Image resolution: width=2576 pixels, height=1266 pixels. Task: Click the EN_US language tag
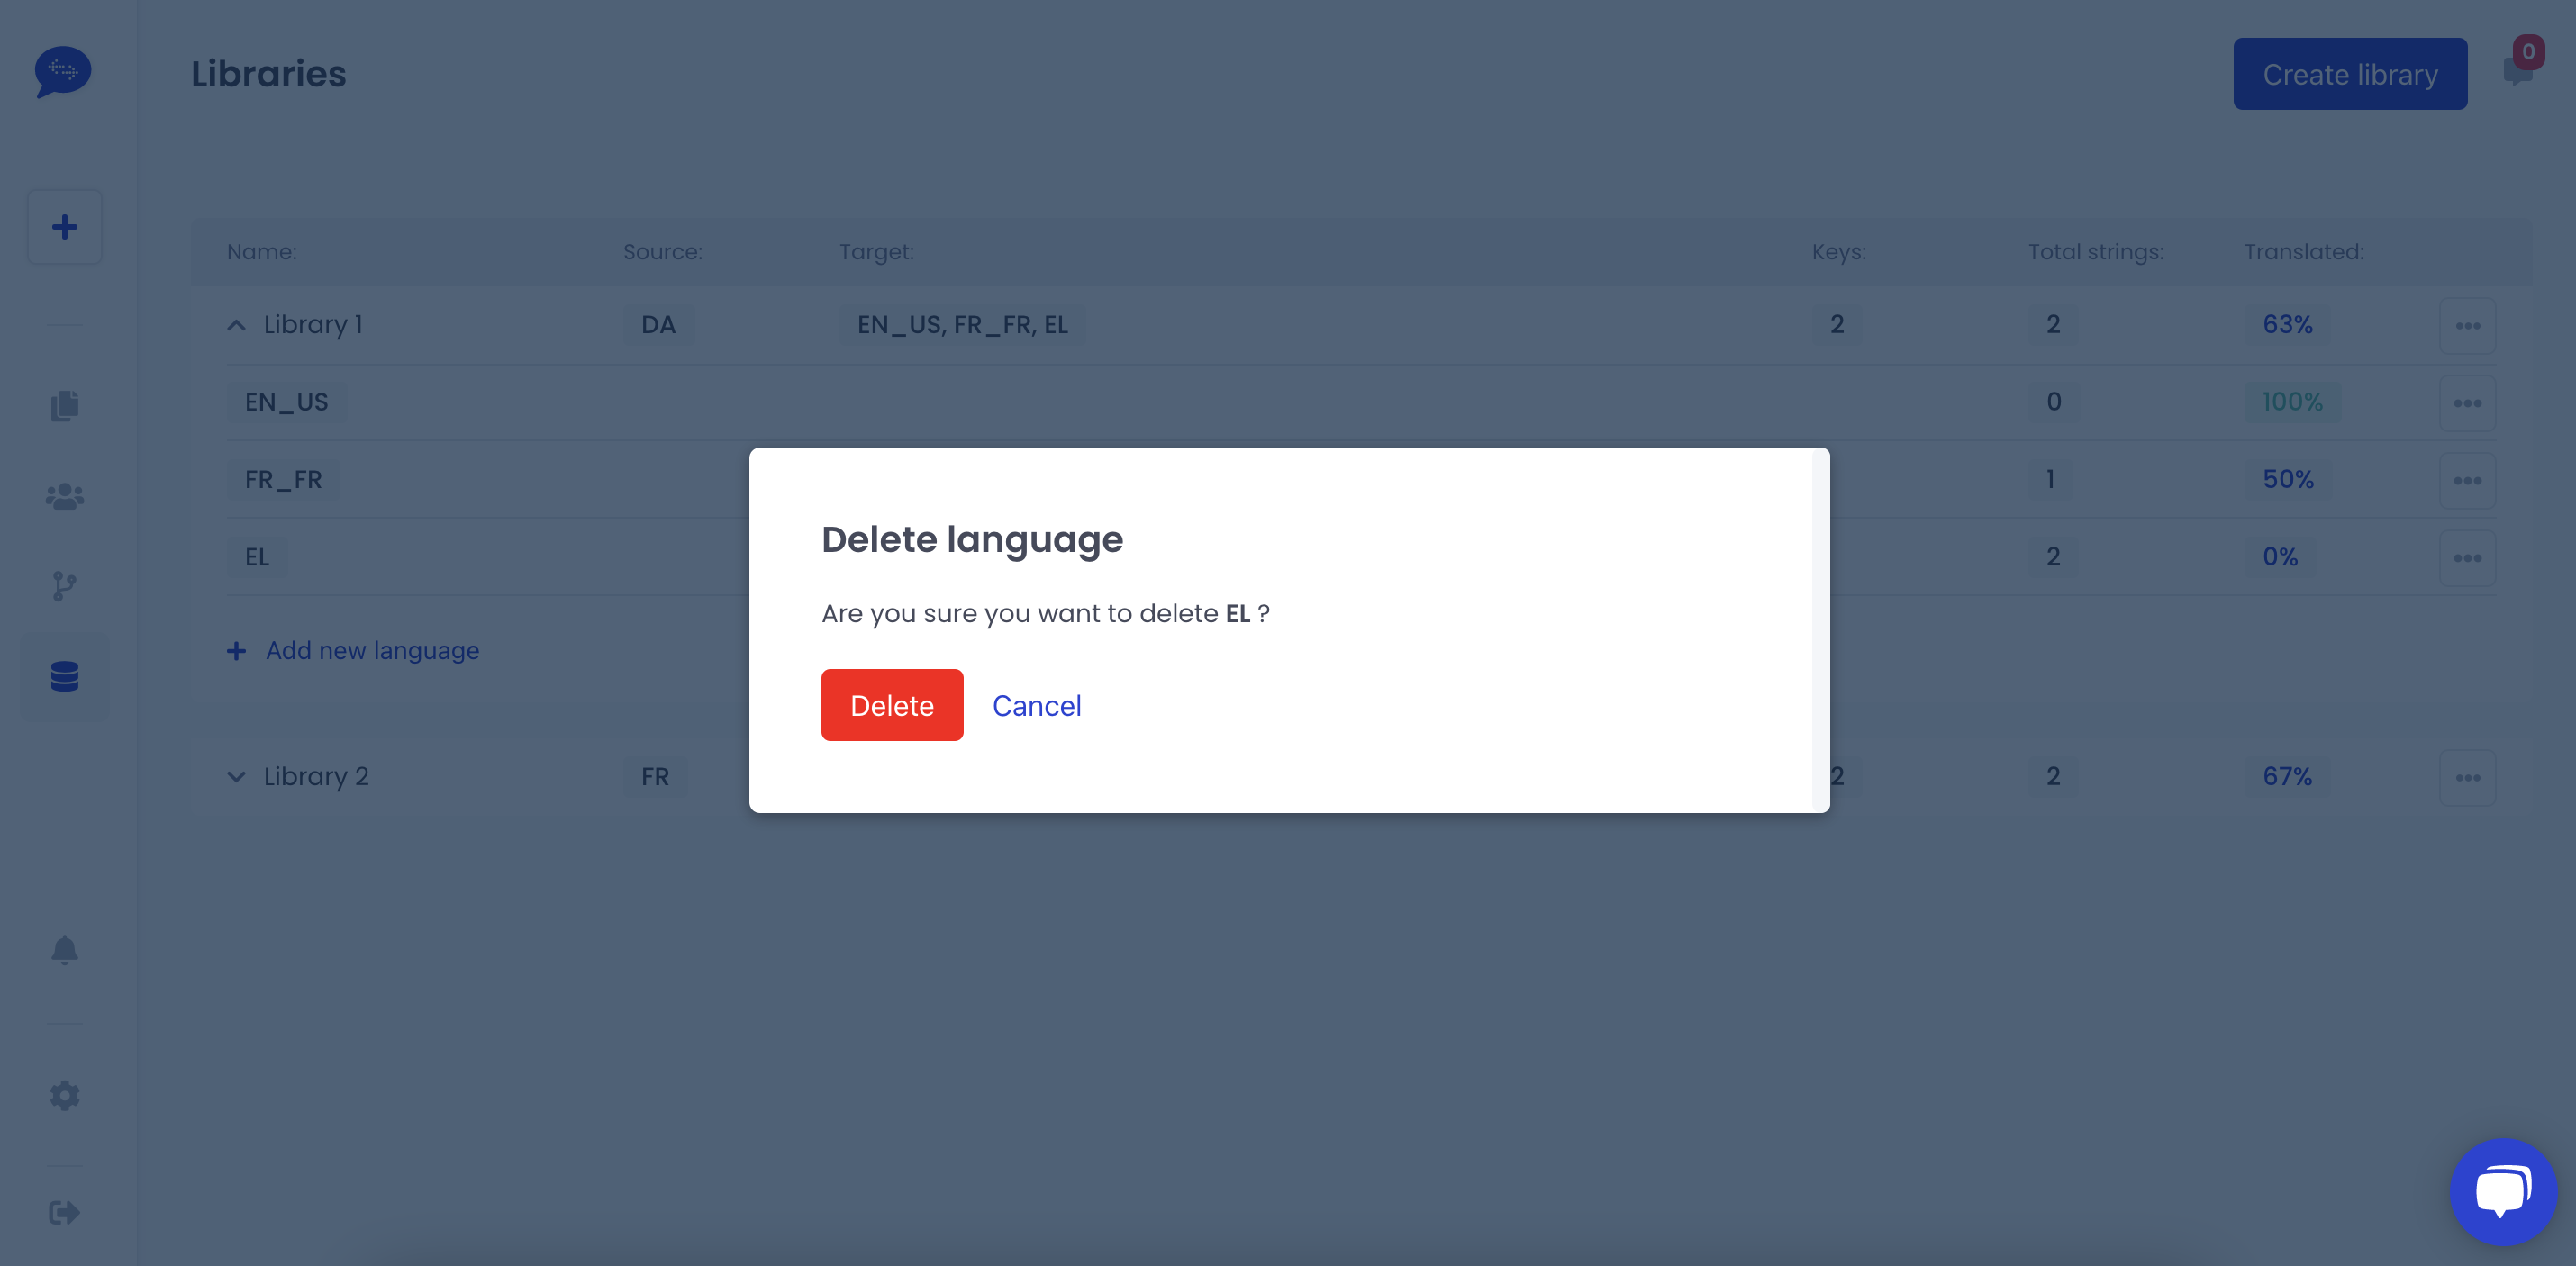point(286,402)
